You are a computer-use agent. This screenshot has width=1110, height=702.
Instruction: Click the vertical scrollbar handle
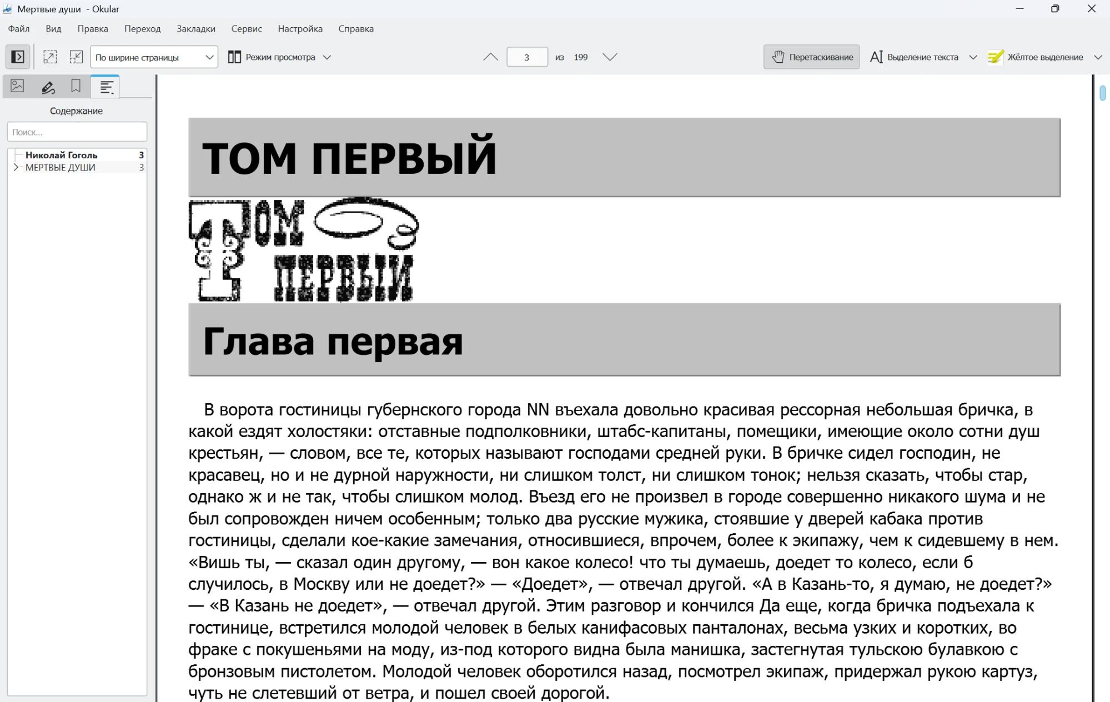tap(1103, 93)
